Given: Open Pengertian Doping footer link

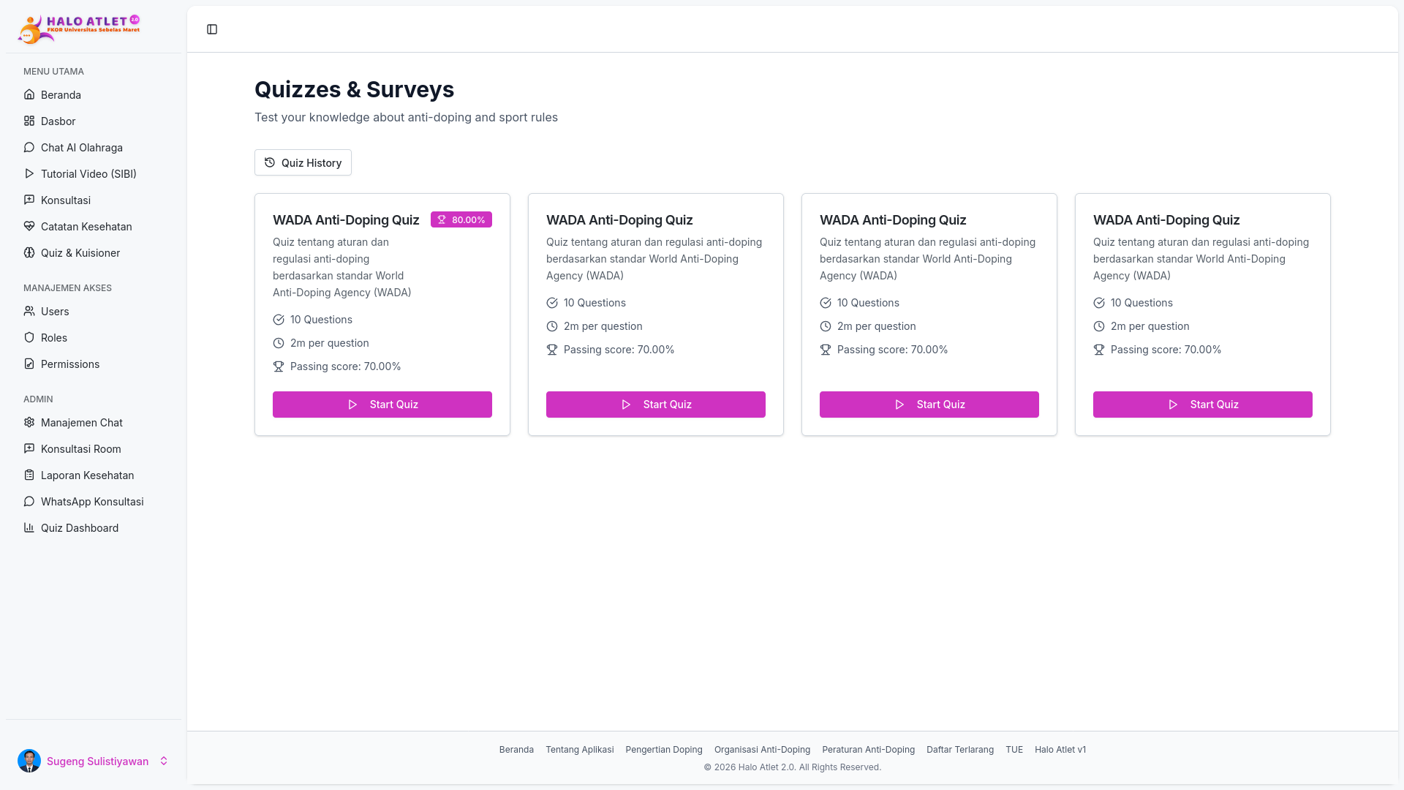Looking at the screenshot, I should (x=664, y=749).
